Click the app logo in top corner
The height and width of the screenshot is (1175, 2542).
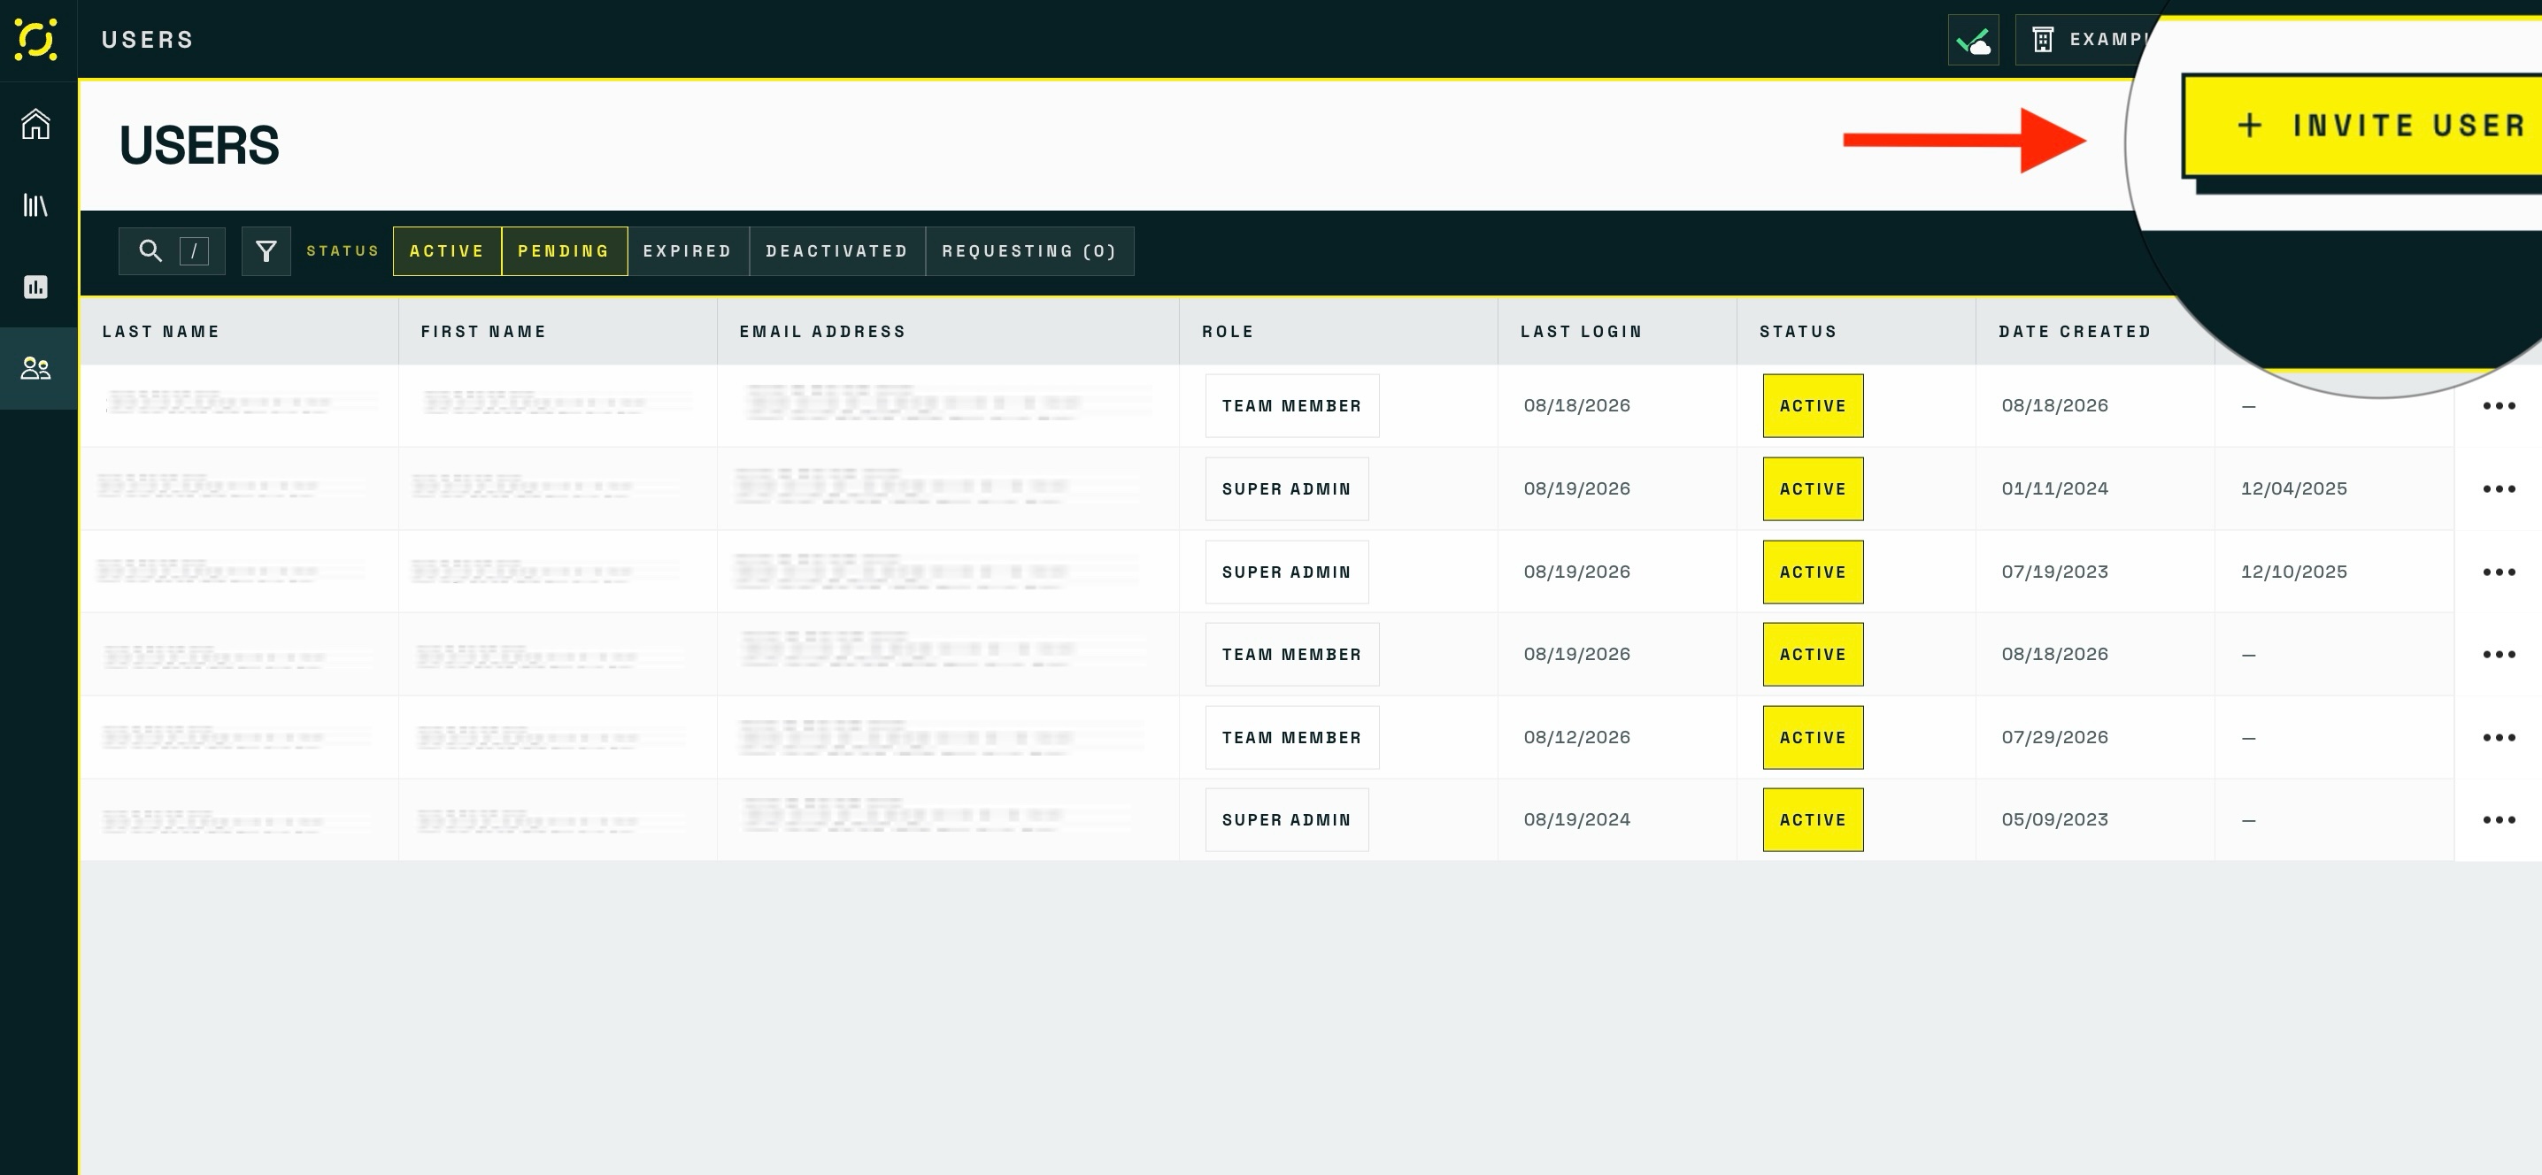coord(36,40)
